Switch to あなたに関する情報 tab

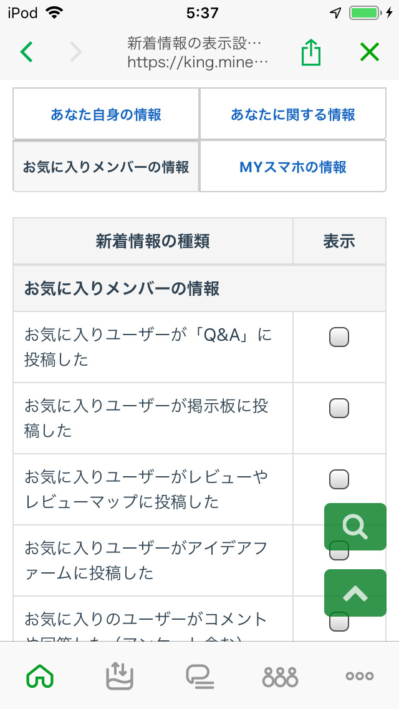click(x=293, y=114)
